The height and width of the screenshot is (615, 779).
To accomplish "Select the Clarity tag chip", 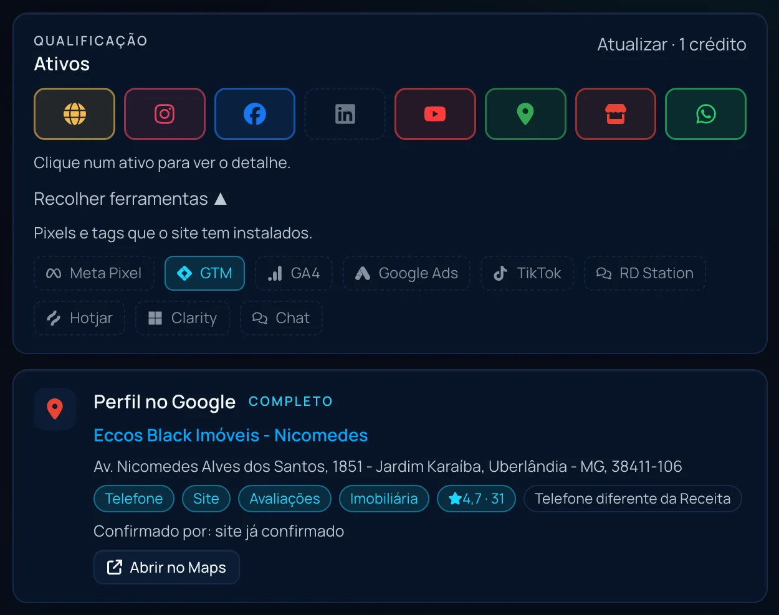I will [183, 318].
